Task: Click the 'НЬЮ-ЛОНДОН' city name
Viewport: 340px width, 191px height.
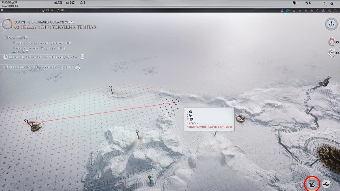Action: [9, 2]
